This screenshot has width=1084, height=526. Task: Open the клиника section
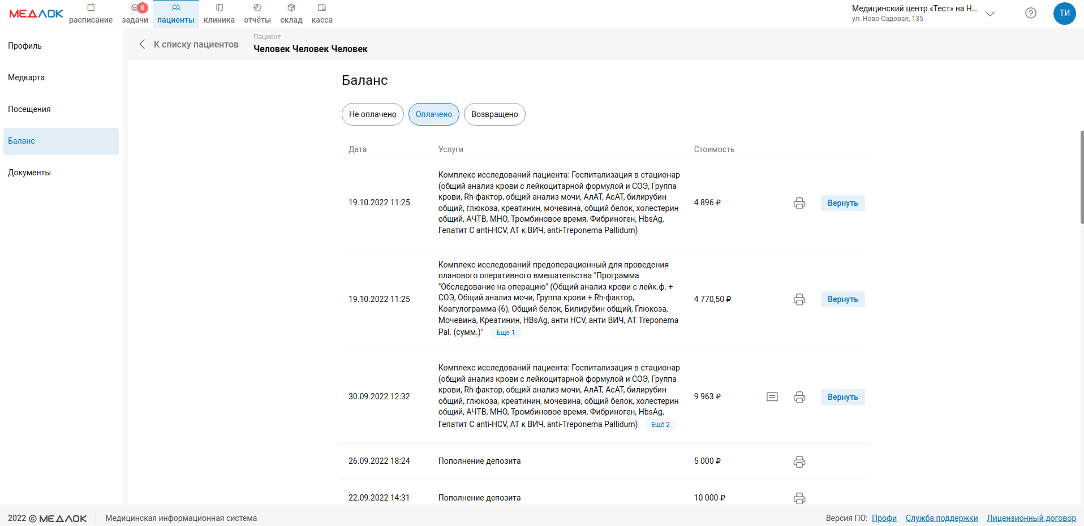(219, 14)
